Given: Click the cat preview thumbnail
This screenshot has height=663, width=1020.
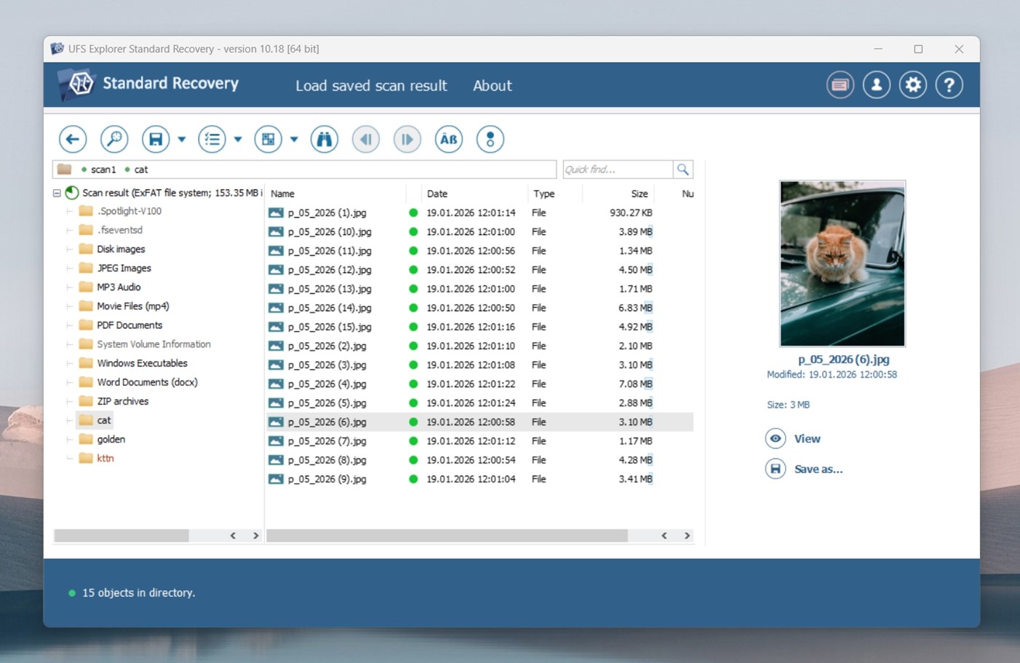Looking at the screenshot, I should pyautogui.click(x=842, y=263).
